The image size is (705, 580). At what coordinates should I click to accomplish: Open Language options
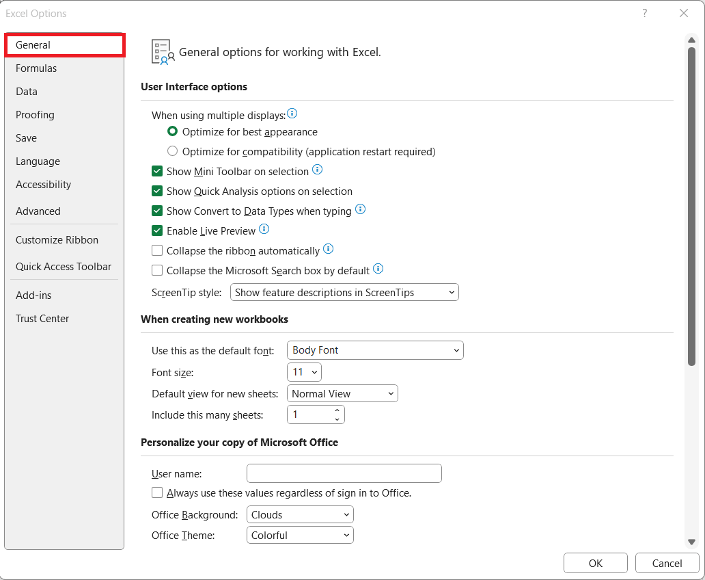click(x=65, y=161)
